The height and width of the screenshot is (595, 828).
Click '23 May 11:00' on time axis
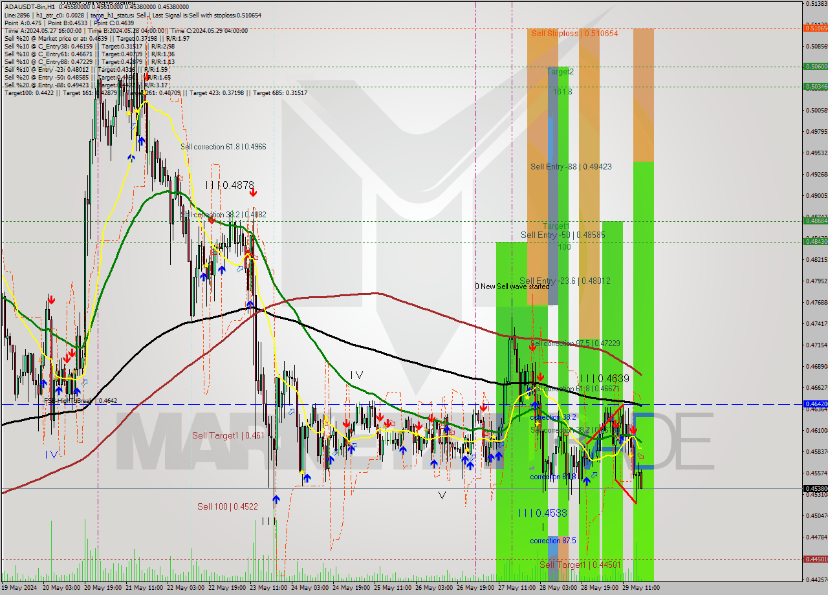[270, 588]
